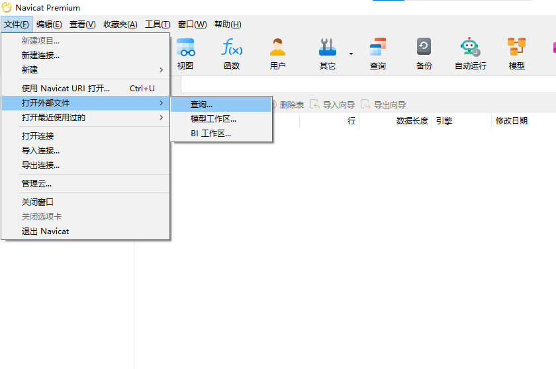The image size is (556, 369).
Task: Click the View (视图) toolbar icon
Action: pos(185,47)
